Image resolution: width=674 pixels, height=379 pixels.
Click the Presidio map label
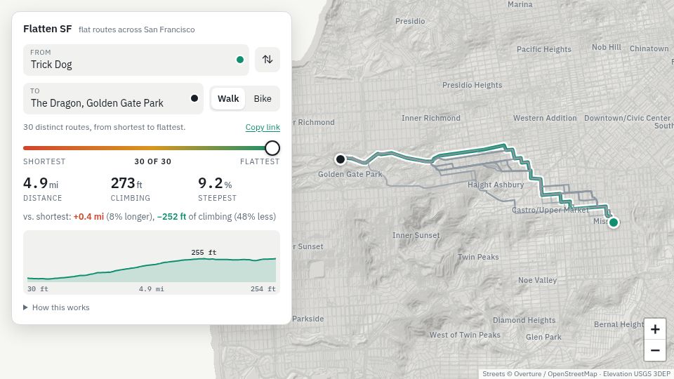tap(409, 21)
